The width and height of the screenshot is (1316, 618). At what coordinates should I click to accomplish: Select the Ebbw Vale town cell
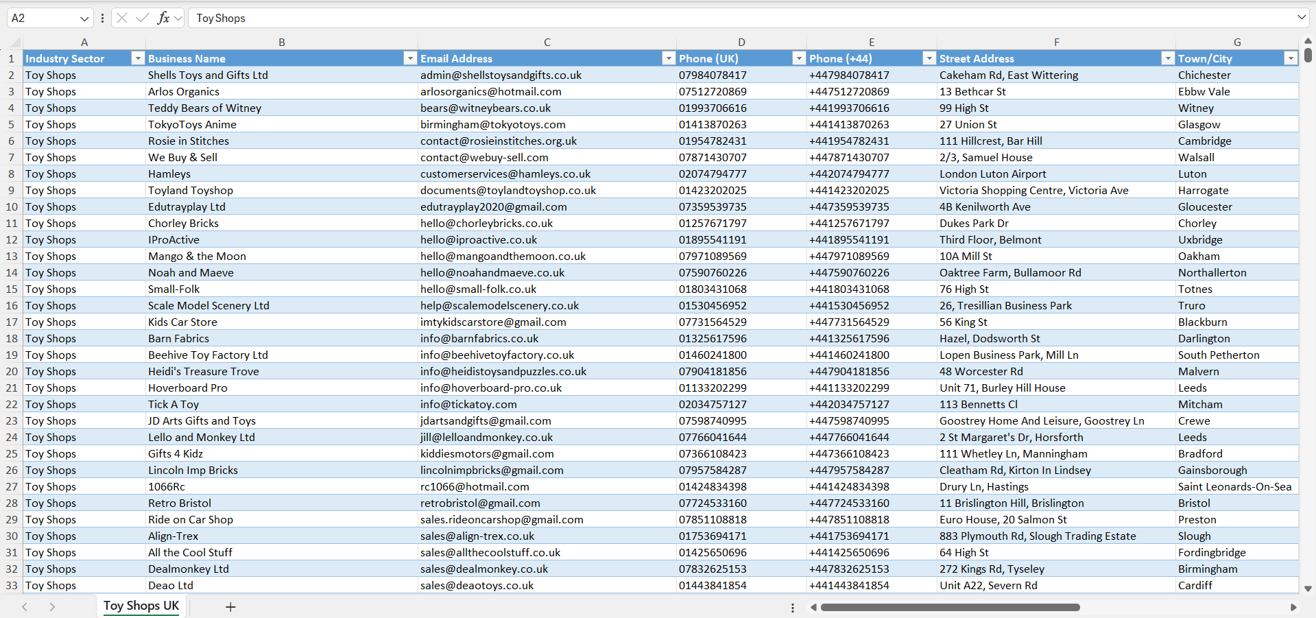(x=1237, y=91)
